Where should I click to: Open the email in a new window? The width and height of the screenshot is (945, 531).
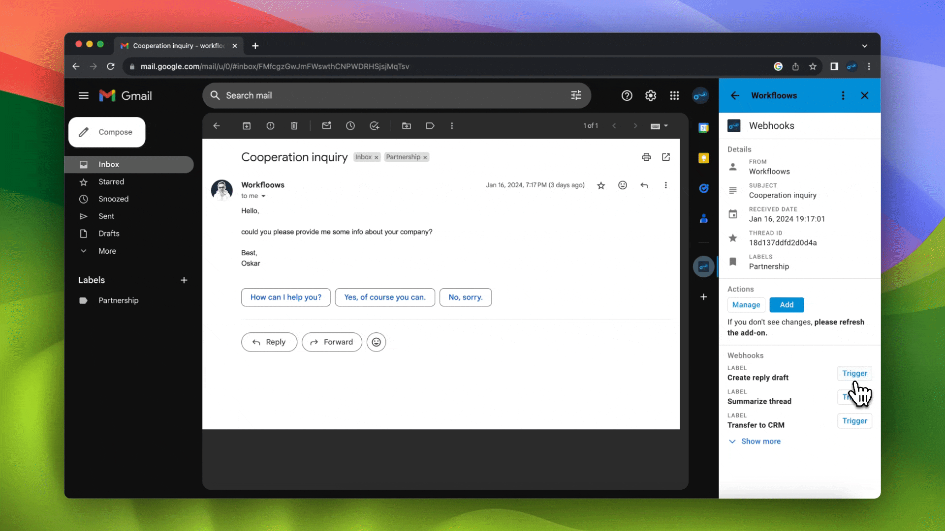[x=666, y=157]
